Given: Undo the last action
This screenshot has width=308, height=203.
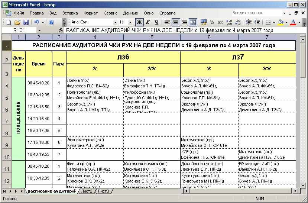Looking at the screenshot, I should (x=36, y=22).
